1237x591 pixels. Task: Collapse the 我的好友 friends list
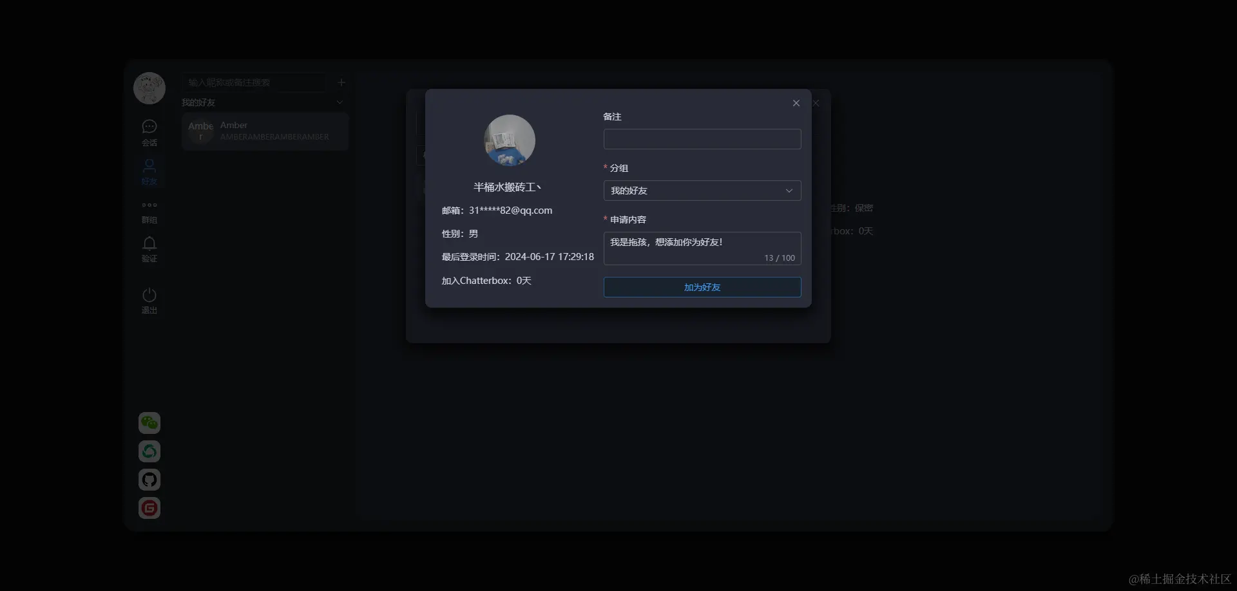[340, 102]
